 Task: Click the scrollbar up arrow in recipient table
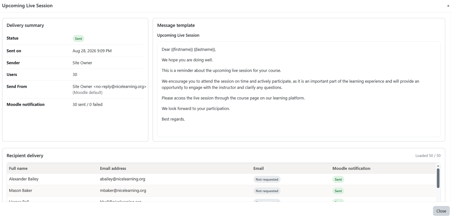[438, 166]
